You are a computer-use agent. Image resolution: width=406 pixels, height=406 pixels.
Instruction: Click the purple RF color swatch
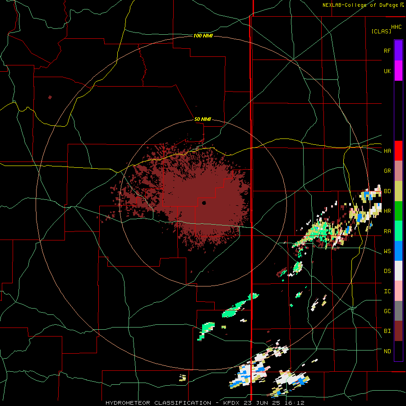click(398, 51)
